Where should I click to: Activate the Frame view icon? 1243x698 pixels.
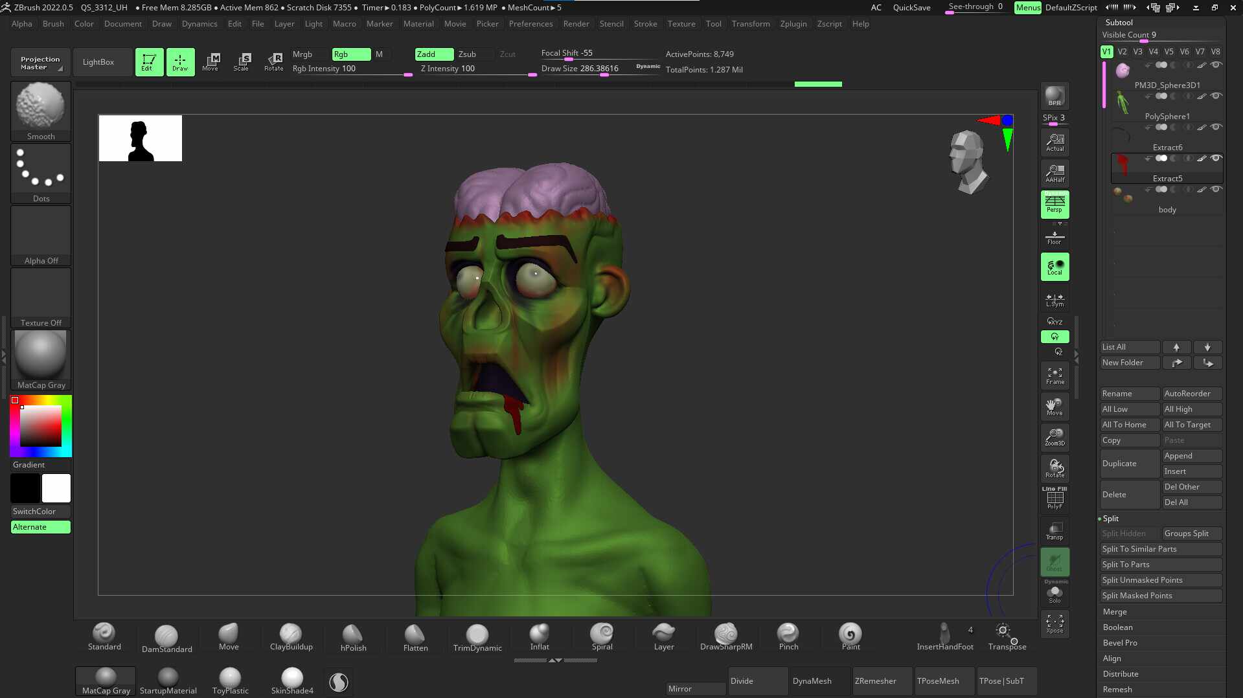point(1055,376)
